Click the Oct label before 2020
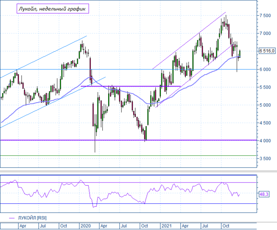 tap(64, 226)
